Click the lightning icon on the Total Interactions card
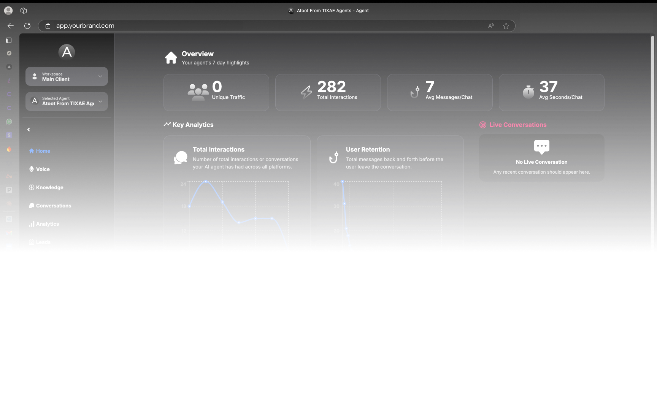Image resolution: width=657 pixels, height=413 pixels. click(306, 91)
